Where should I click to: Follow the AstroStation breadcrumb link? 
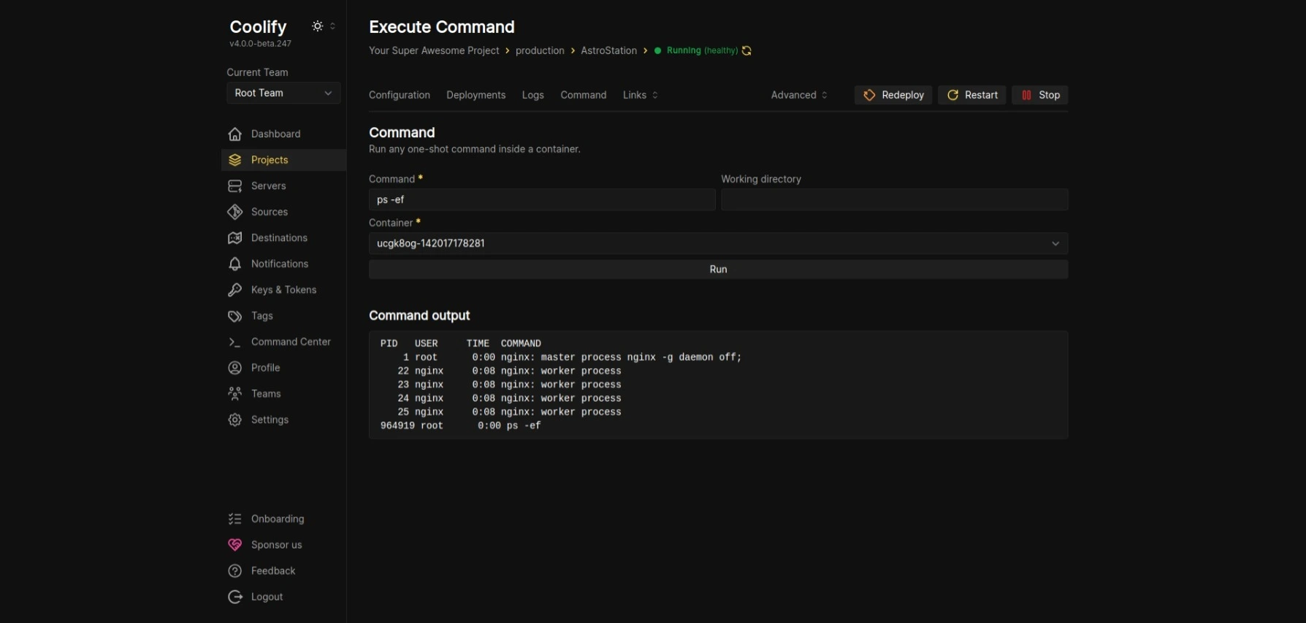point(608,50)
